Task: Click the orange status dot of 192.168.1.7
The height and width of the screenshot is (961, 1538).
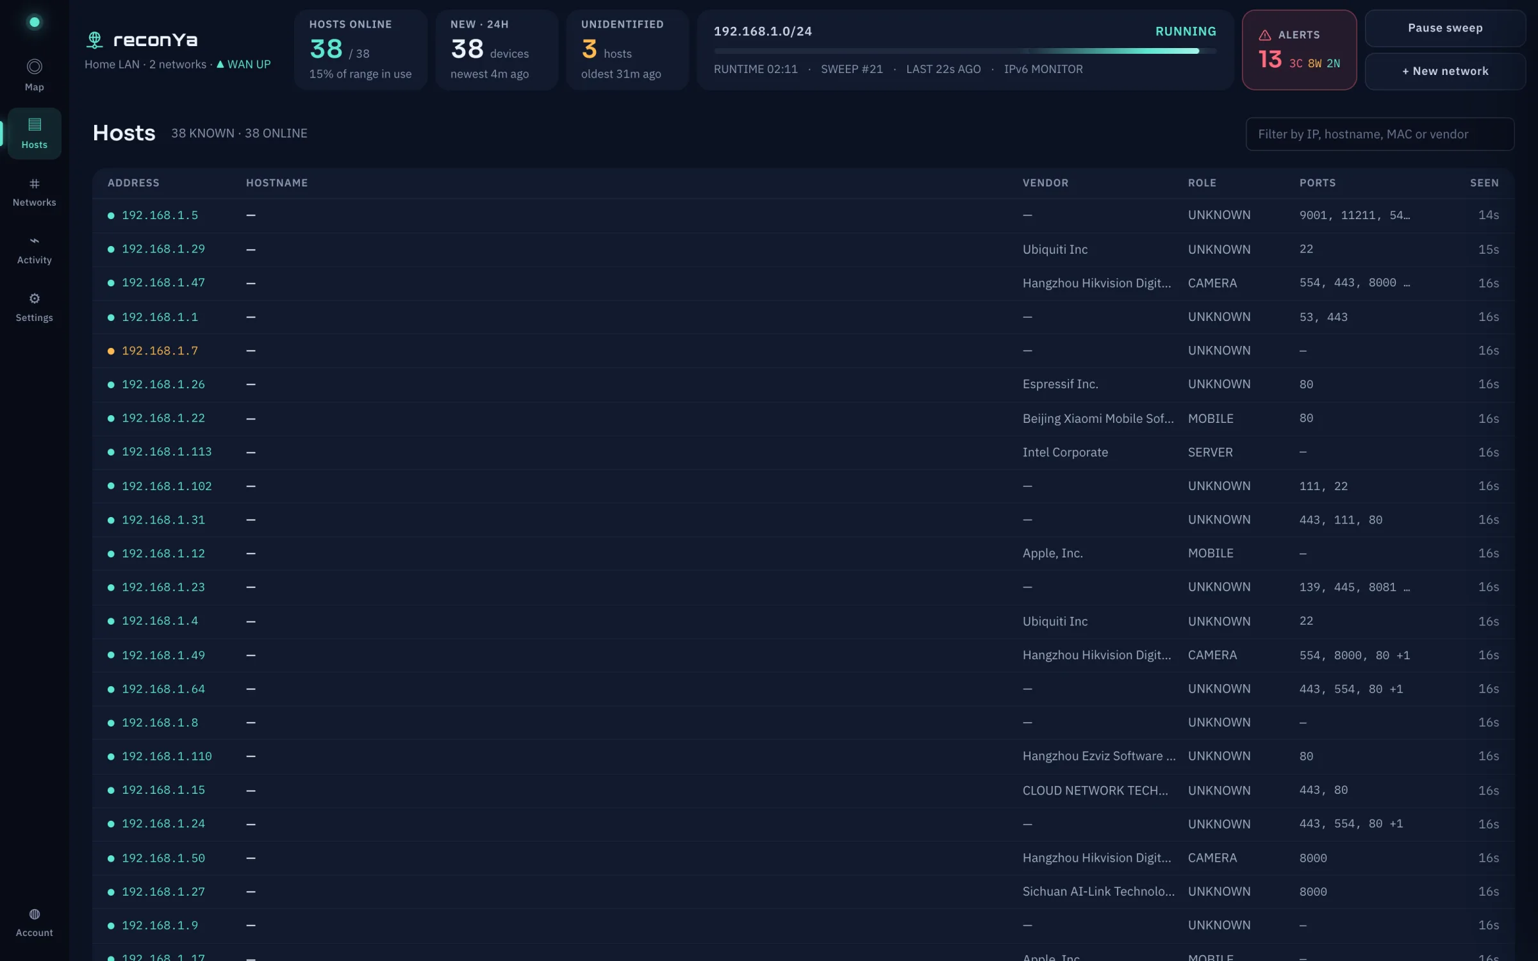Action: coord(111,351)
